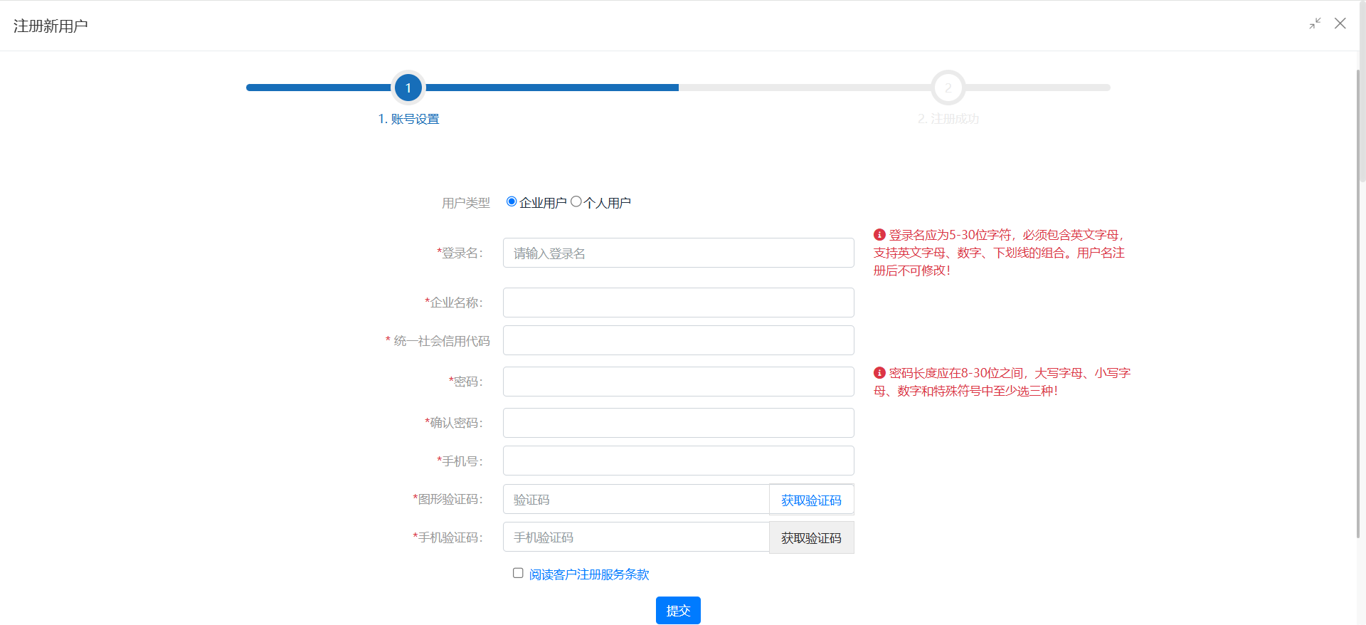This screenshot has height=625, width=1366.
Task: Focus the 统一社会信用代码 input field
Action: click(x=679, y=340)
